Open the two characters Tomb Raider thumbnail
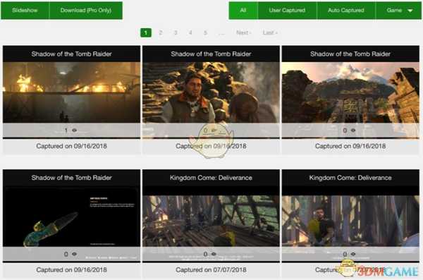Screen dimensions: 423x280 [x=211, y=92]
